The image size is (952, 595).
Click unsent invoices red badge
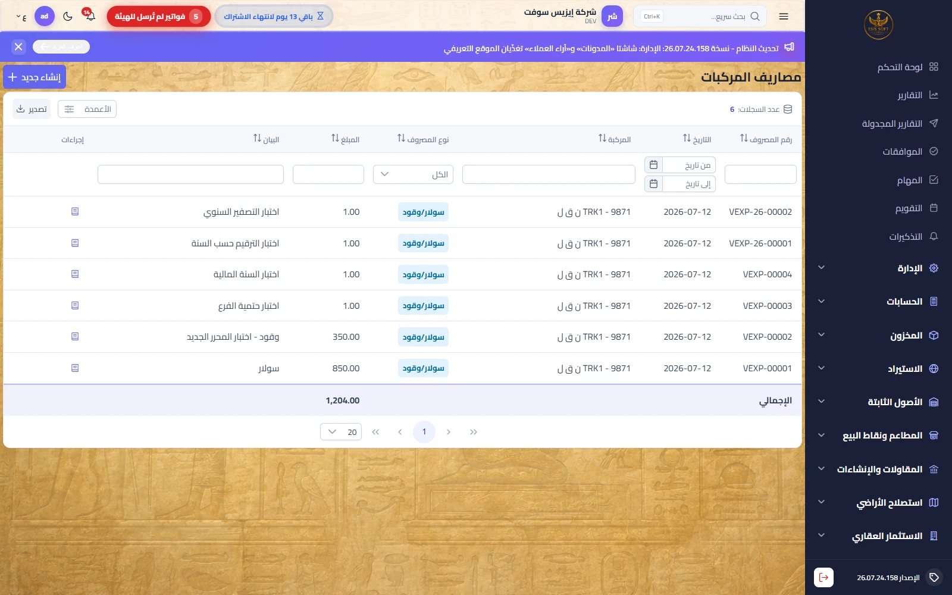pyautogui.click(x=159, y=17)
